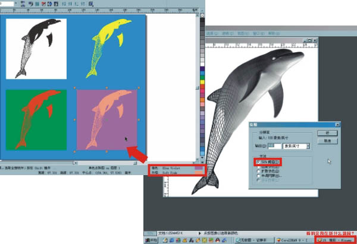This screenshot has width=357, height=244.
Task: Select the yellow dolphin on blue background
Action: coord(109,49)
